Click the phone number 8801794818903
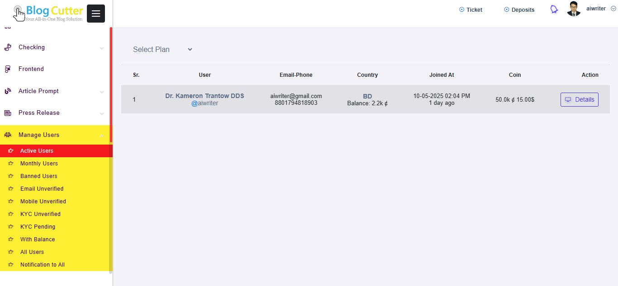 pos(296,103)
